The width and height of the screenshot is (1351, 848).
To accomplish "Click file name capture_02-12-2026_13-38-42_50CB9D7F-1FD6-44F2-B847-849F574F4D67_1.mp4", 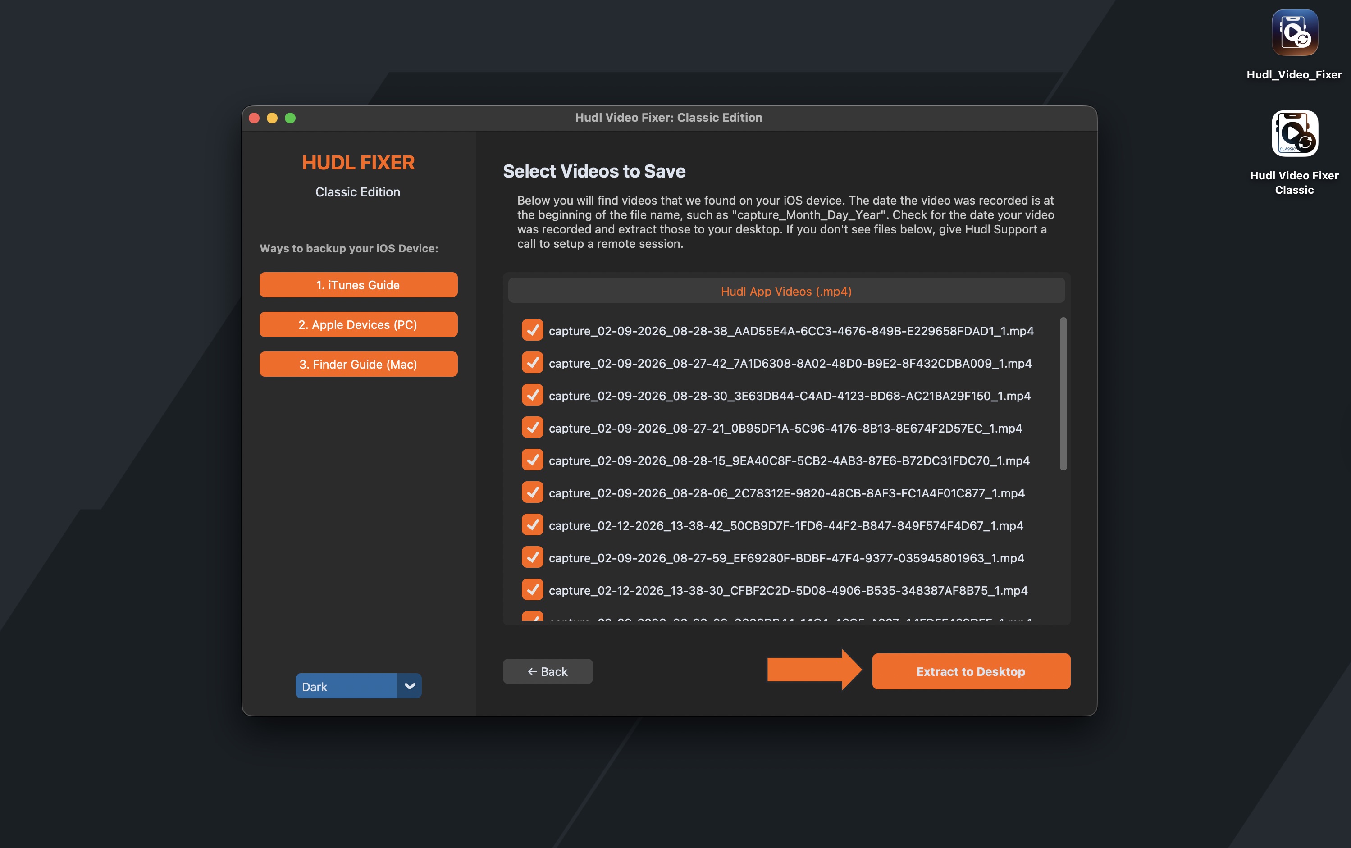I will (786, 525).
